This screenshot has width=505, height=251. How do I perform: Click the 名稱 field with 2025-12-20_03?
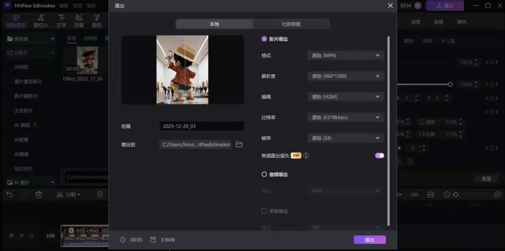pos(201,126)
